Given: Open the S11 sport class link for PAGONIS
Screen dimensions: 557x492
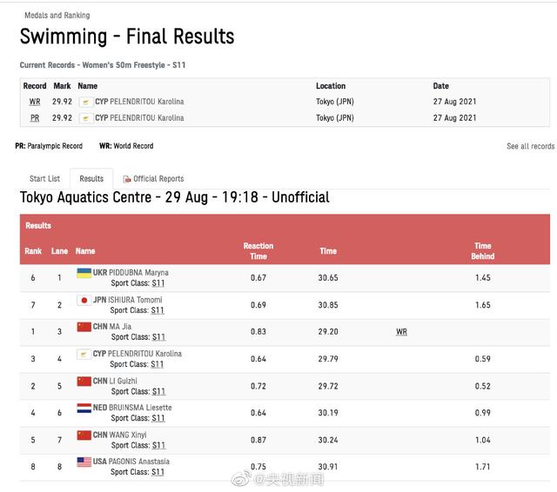Looking at the screenshot, I should pos(158,472).
